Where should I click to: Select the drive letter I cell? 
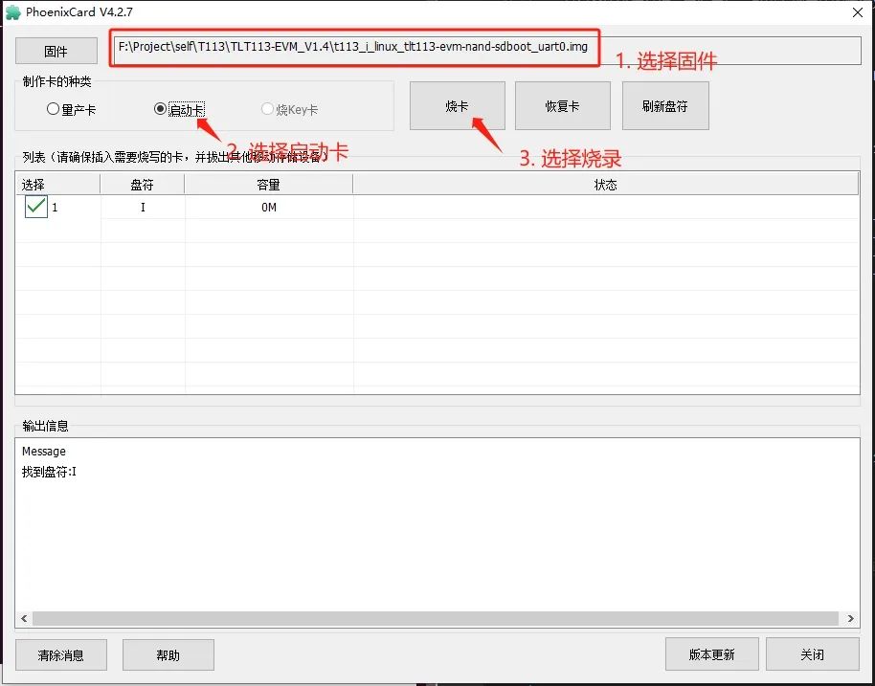[143, 207]
